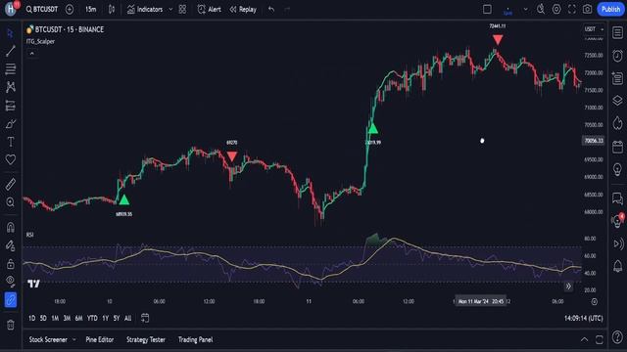The width and height of the screenshot is (627, 352).
Task: Select the trend line tool
Action: tap(11, 51)
